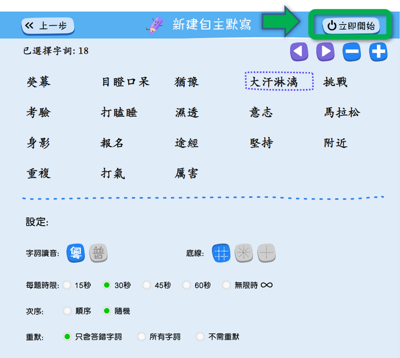Select the word 馬拉松
The image size is (400, 358).
coord(342,113)
